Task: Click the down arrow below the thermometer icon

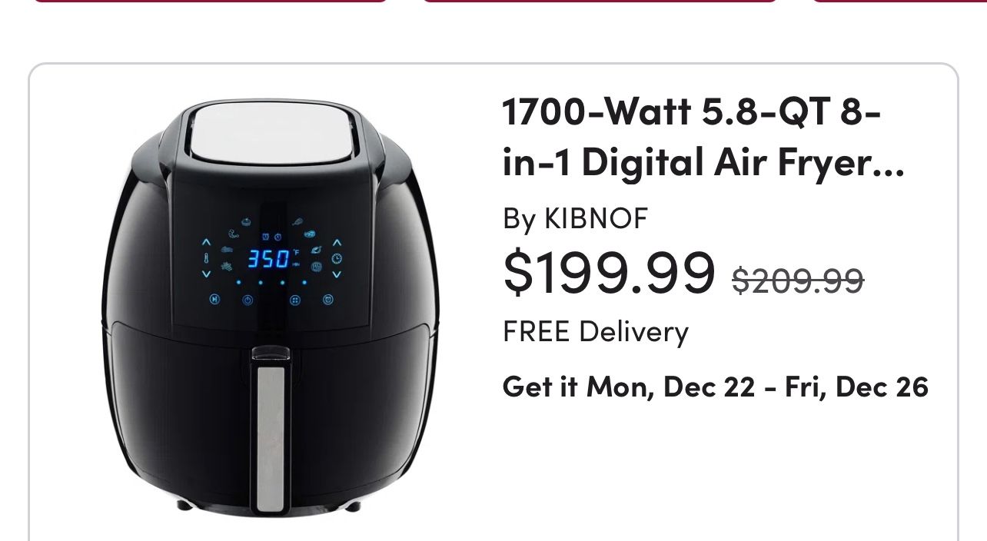Action: (x=206, y=274)
